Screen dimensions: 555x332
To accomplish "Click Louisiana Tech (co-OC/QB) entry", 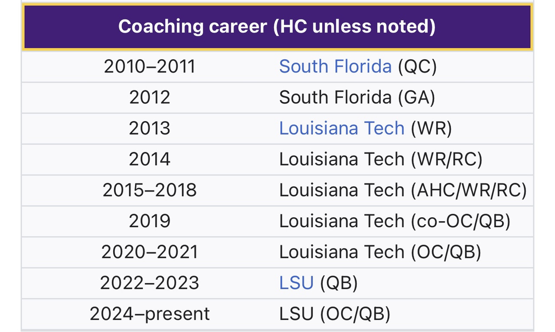I will pos(395,222).
